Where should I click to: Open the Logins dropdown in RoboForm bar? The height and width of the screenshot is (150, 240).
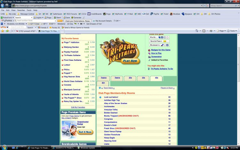[x=43, y=18]
